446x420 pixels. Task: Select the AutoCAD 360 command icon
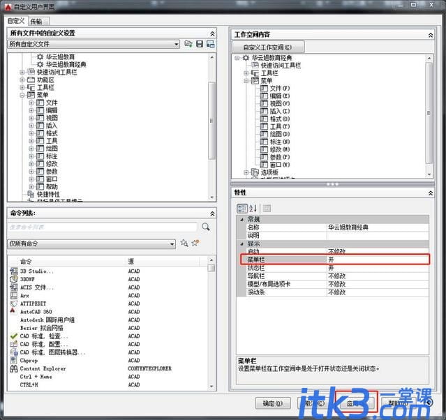click(x=13, y=311)
